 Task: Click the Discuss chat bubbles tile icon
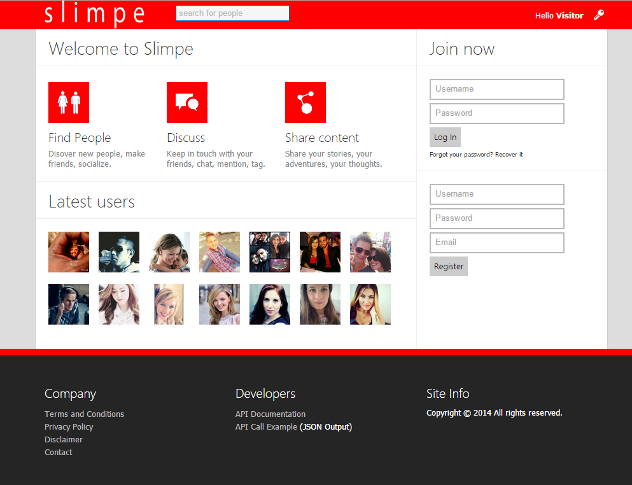(x=187, y=102)
